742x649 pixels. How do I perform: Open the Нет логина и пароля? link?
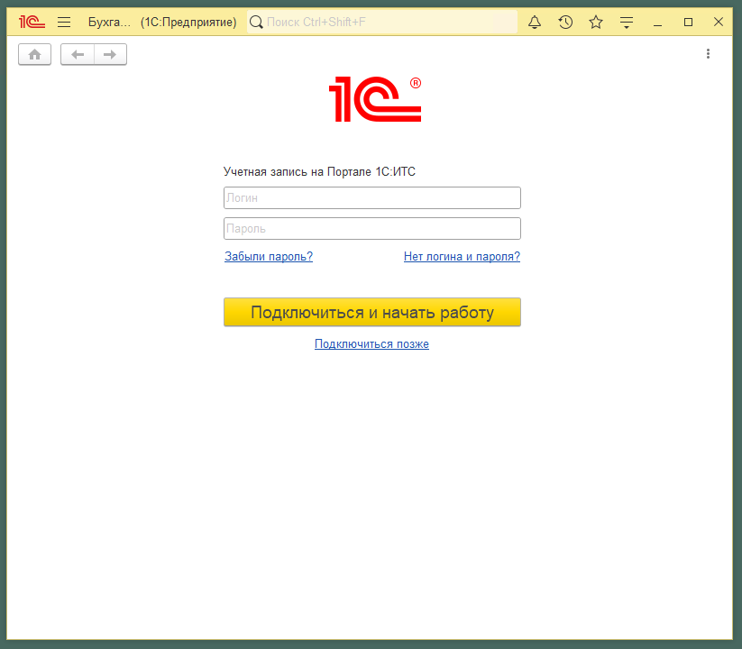(462, 256)
